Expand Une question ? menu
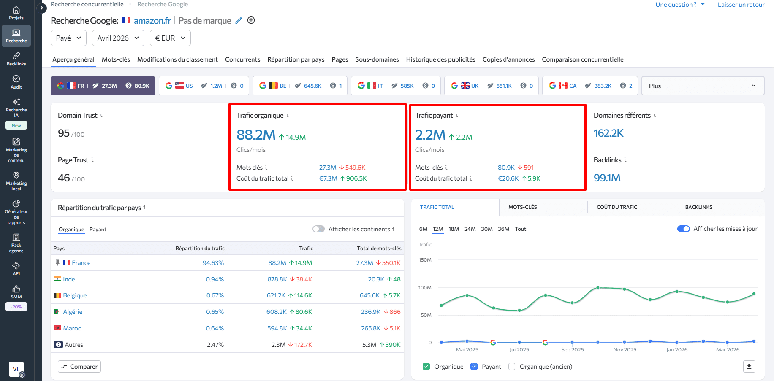Image resolution: width=774 pixels, height=381 pixels. (680, 5)
